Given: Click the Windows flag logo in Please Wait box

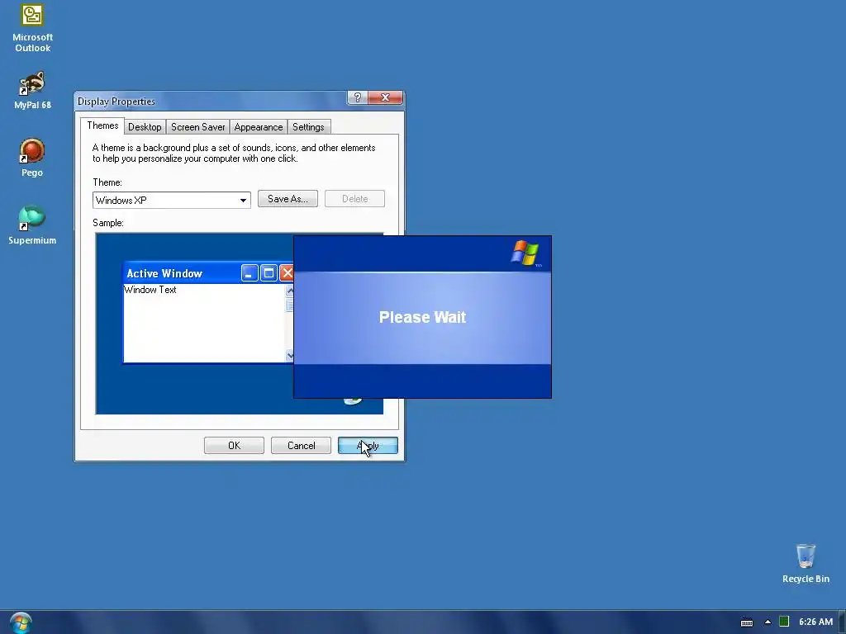Looking at the screenshot, I should tap(525, 253).
